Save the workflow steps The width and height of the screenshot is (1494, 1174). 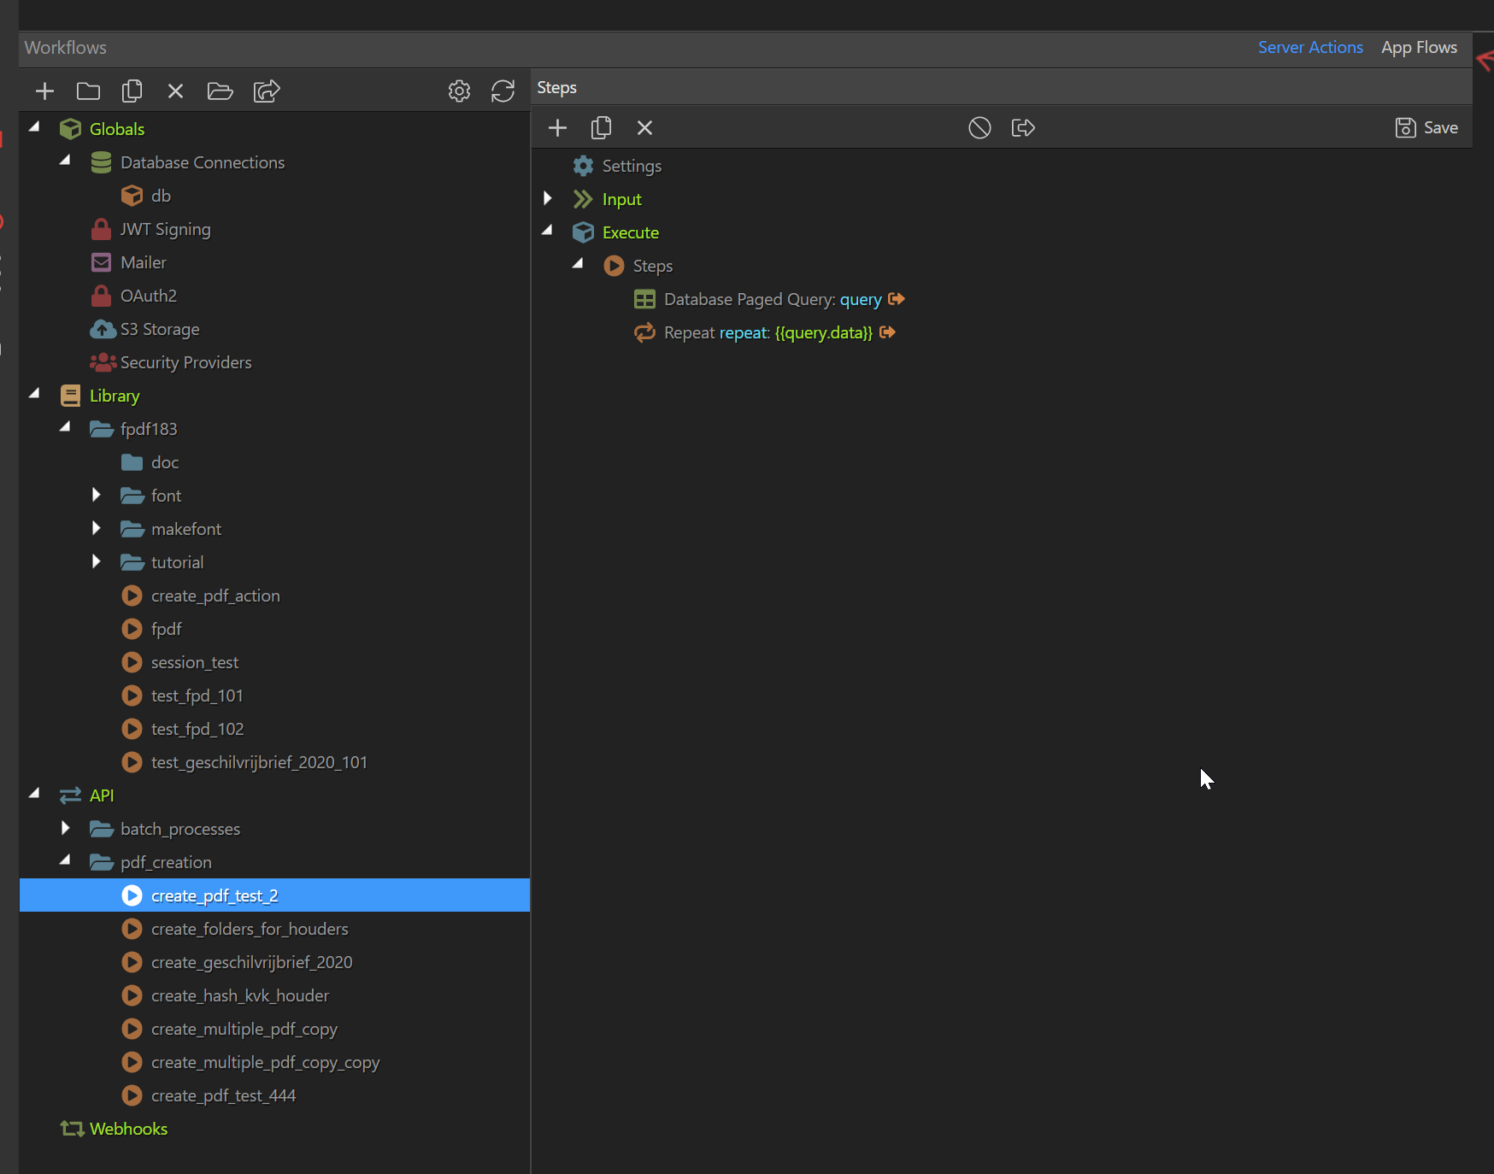coord(1426,127)
